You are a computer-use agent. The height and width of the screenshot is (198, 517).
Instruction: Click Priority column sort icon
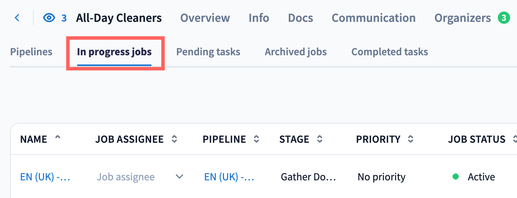(411, 139)
